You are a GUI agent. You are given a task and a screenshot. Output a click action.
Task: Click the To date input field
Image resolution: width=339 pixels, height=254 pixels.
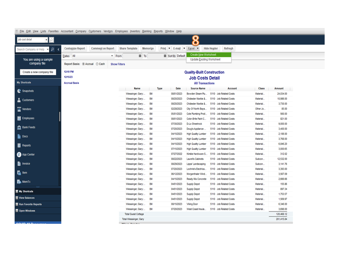155,56
